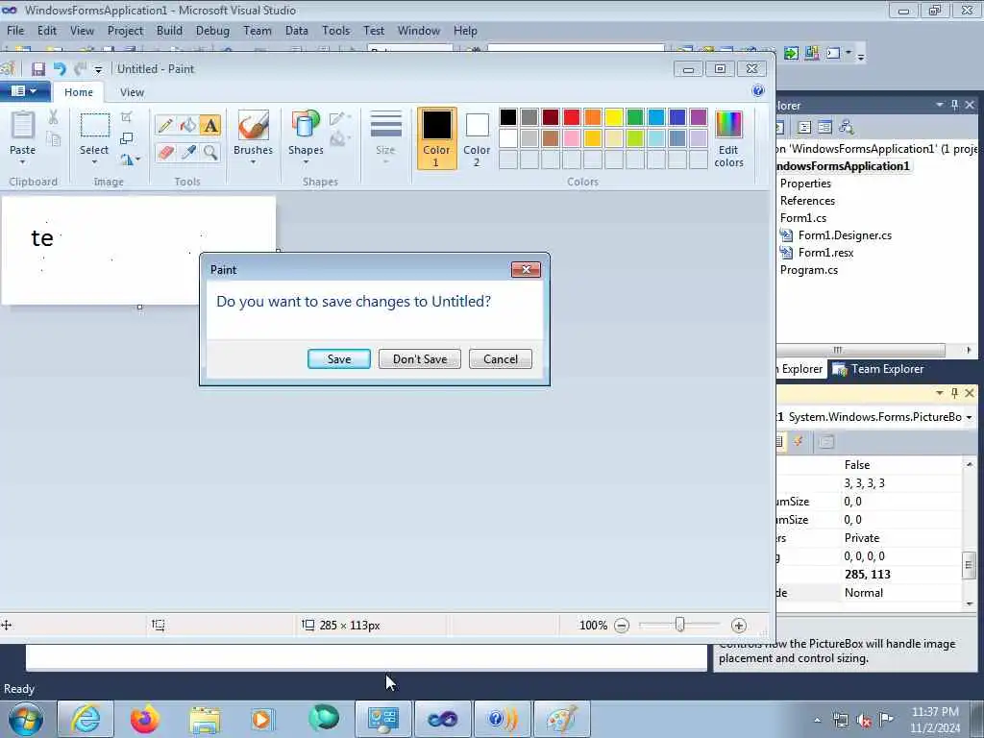This screenshot has width=984, height=738.
Task: Click Save in the Paint dialog
Action: (339, 359)
